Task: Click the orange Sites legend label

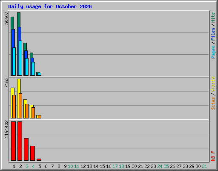Action: pos(213,103)
